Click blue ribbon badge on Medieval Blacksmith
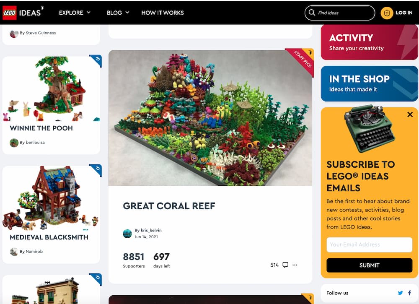The image size is (419, 304). (x=96, y=170)
